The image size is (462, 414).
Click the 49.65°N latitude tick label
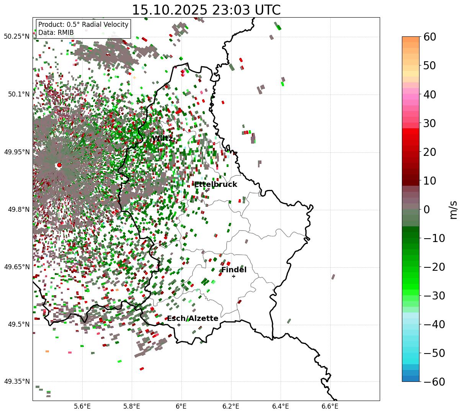click(16, 267)
